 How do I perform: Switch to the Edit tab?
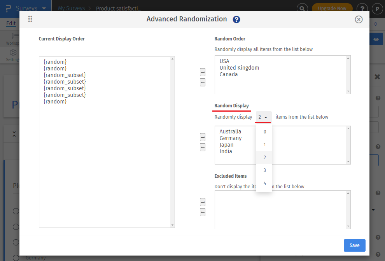coord(10,23)
